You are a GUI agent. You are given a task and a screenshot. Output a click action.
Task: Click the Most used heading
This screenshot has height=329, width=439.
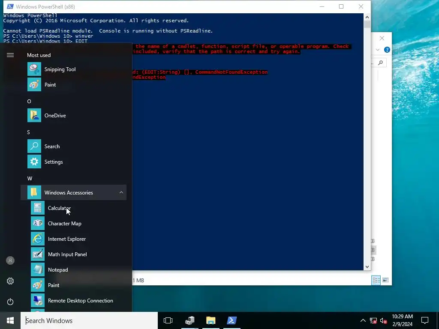tap(39, 55)
